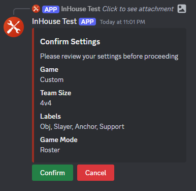This screenshot has width=196, height=191.
Task: Click the APP badge in reply preview
Action: pyautogui.click(x=51, y=9)
